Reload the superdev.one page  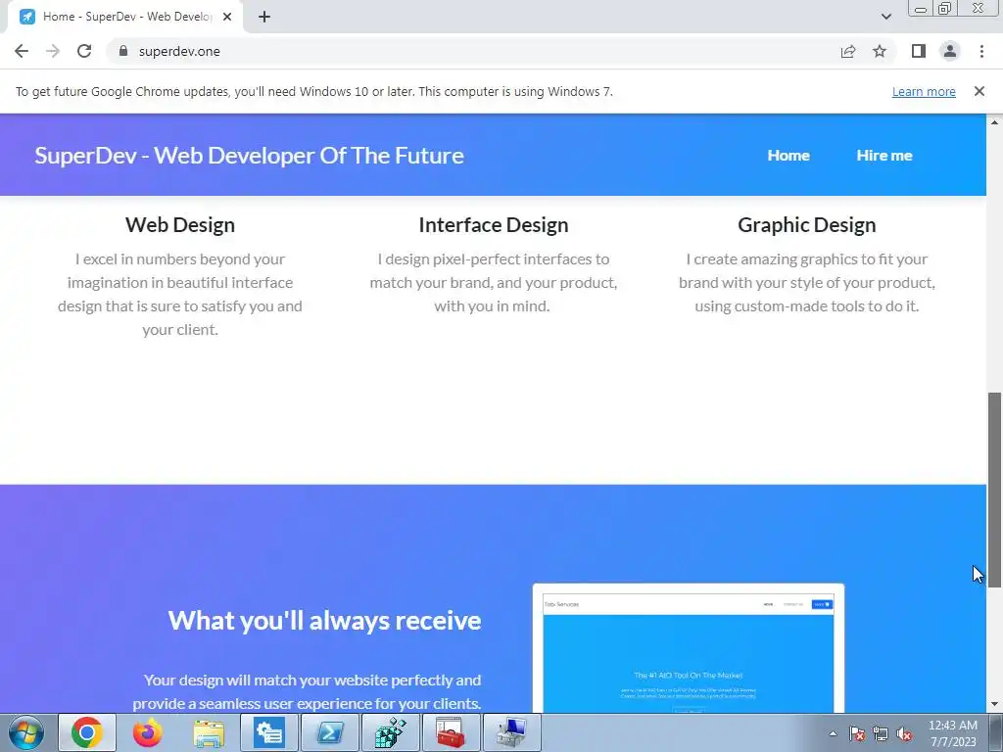click(x=84, y=51)
